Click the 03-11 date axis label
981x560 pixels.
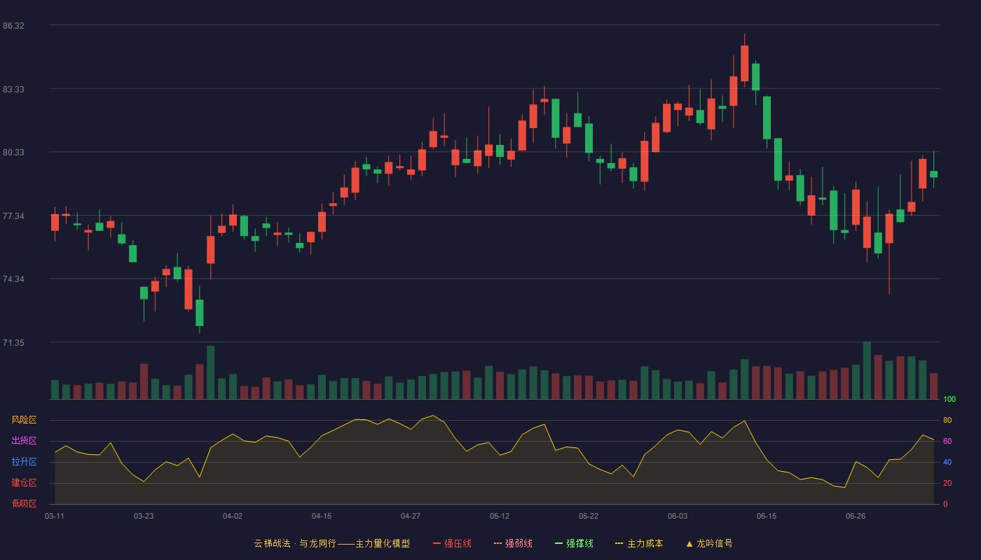55,516
